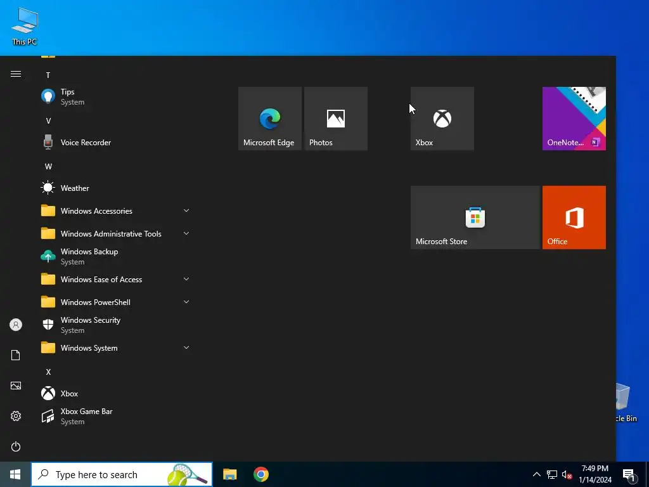Click the letter X section header
Screen dimensions: 649x487
[48, 372]
